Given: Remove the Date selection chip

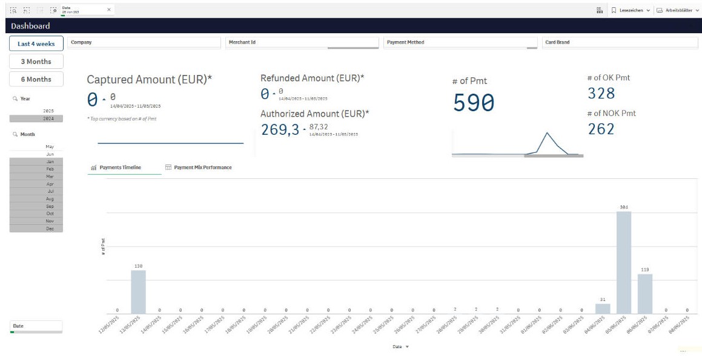Looking at the screenshot, I should pyautogui.click(x=108, y=10).
